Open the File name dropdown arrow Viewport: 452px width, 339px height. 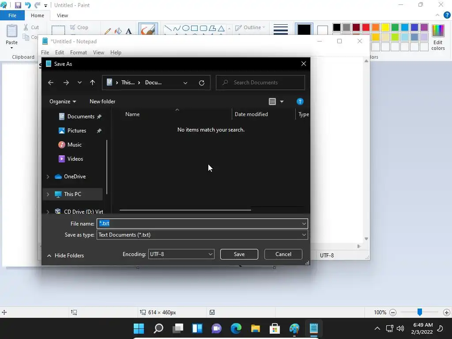click(x=304, y=224)
